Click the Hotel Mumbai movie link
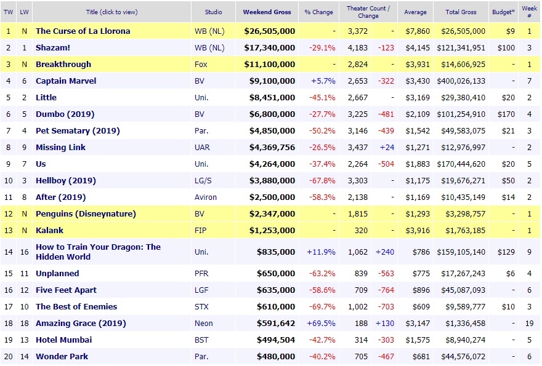The height and width of the screenshot is (366, 542). point(64,340)
